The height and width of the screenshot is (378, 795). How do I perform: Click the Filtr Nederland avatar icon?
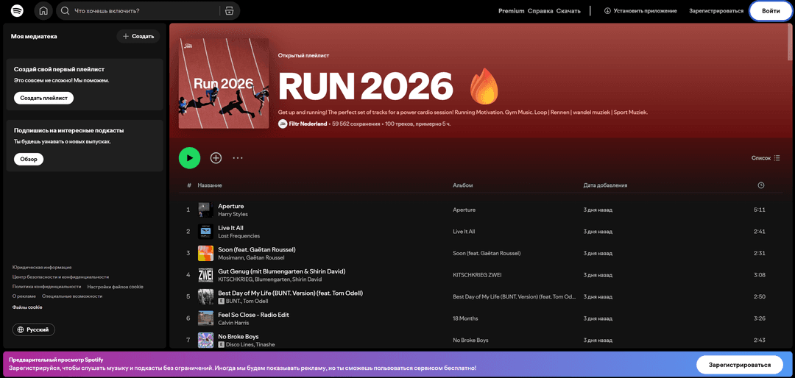click(x=283, y=124)
